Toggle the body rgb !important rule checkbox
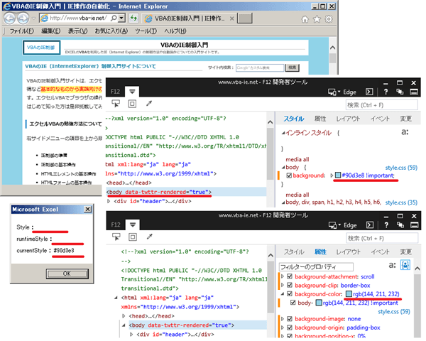The width and height of the screenshot is (426, 341). (x=293, y=303)
